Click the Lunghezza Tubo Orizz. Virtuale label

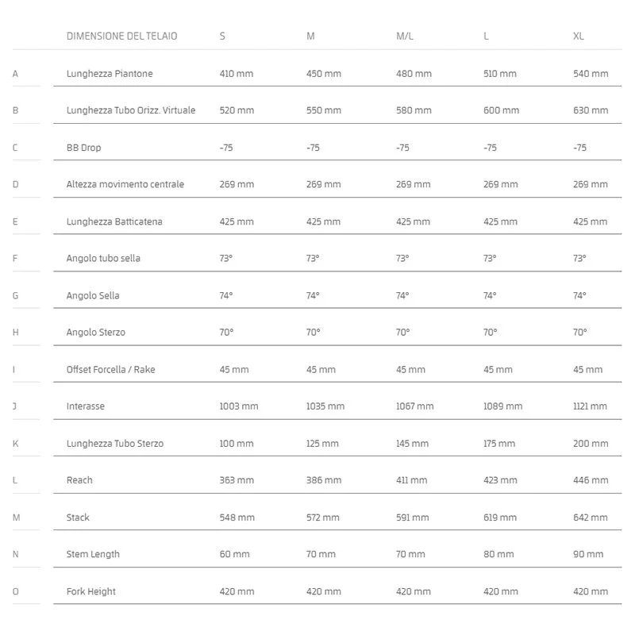tap(131, 110)
